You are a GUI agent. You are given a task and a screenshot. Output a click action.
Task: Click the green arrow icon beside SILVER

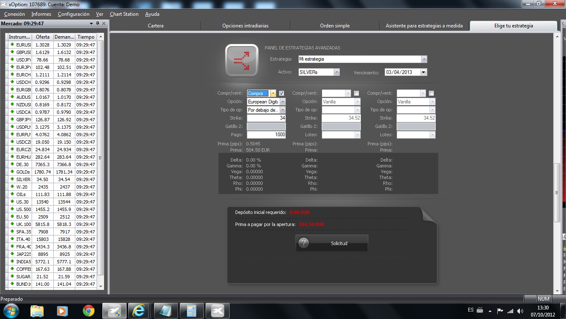[x=12, y=179]
